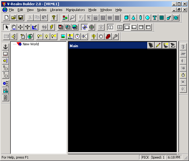This screenshot has height=161, width=189.
Task: Click the stopwatch TimeSensor icon
Action: click(x=183, y=75)
